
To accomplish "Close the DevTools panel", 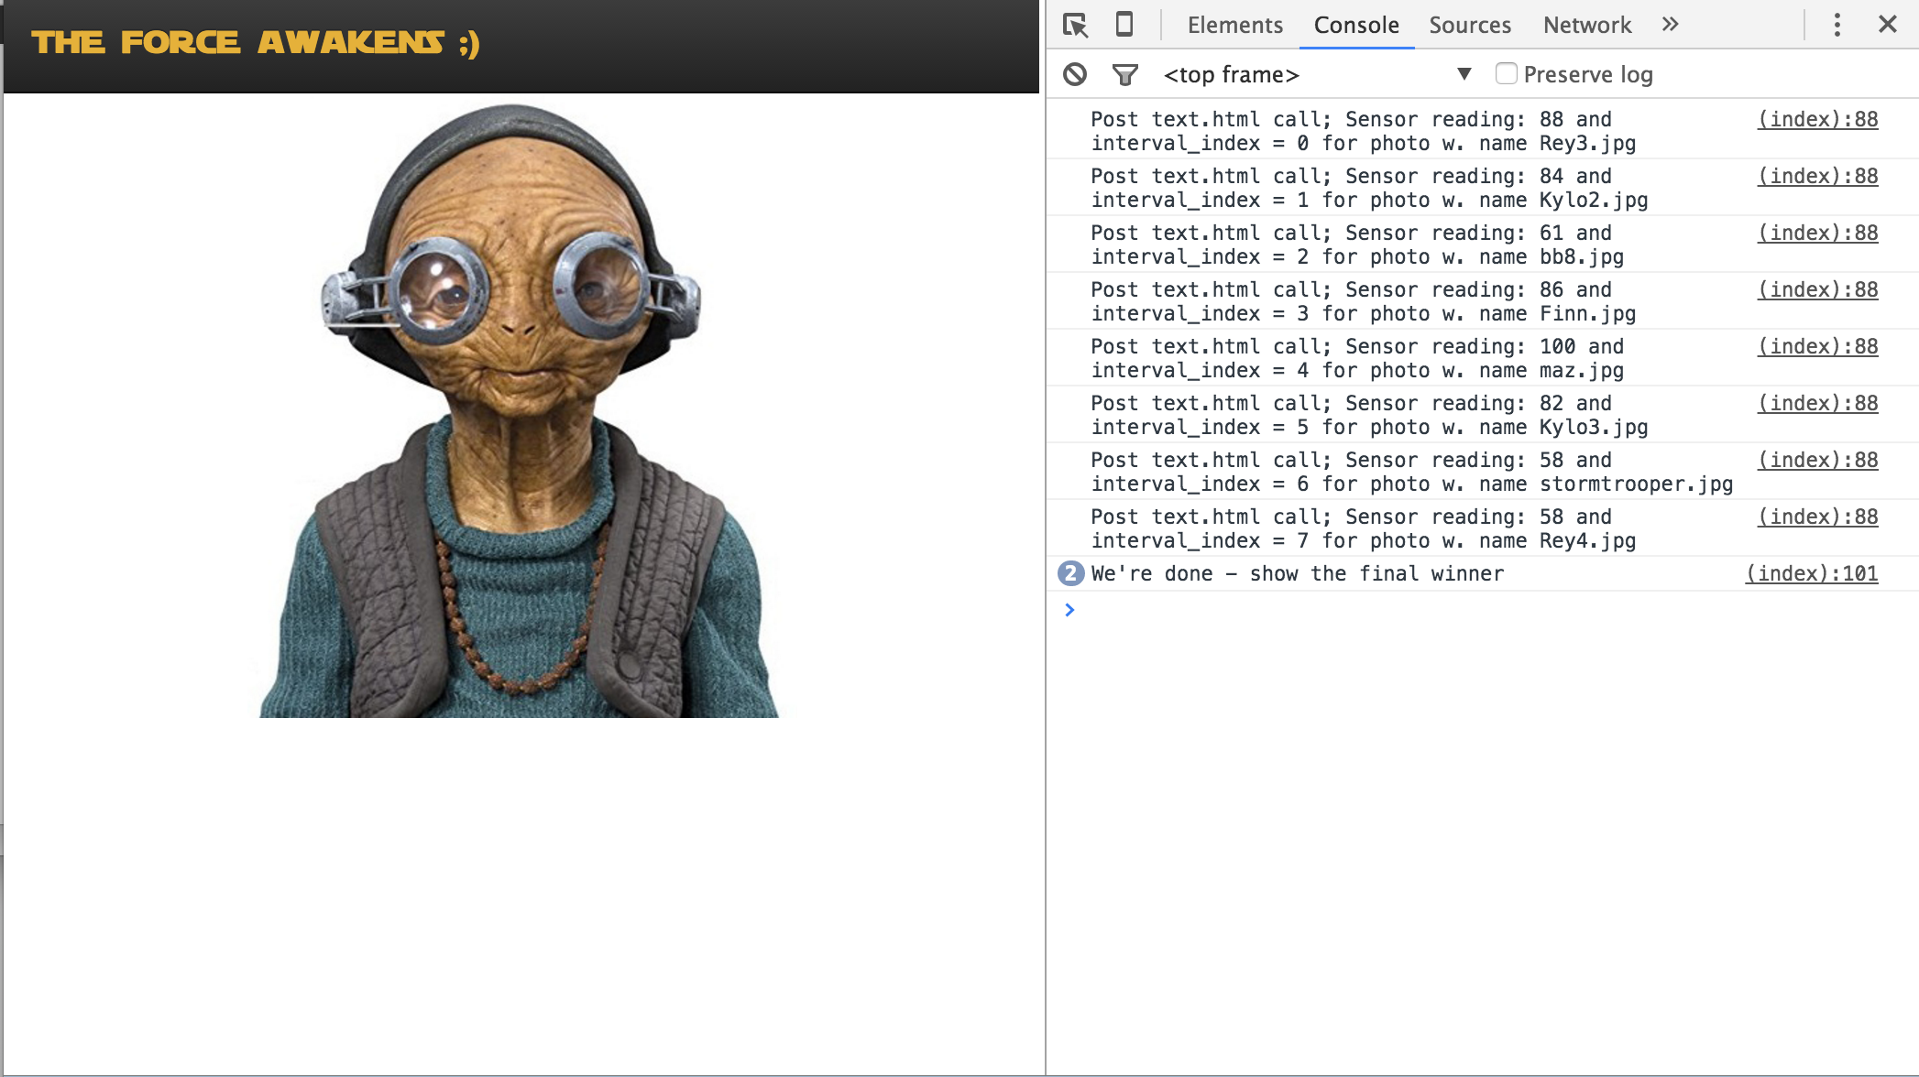I will pyautogui.click(x=1887, y=25).
